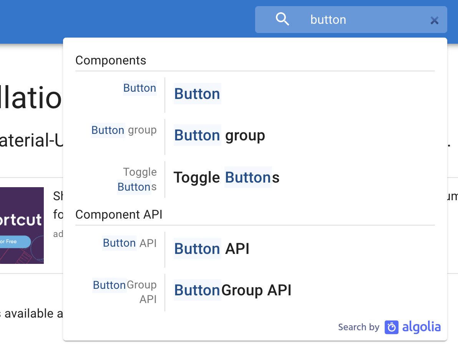Open the bold "Button group" result title
The height and width of the screenshot is (359, 458).
[x=219, y=135]
